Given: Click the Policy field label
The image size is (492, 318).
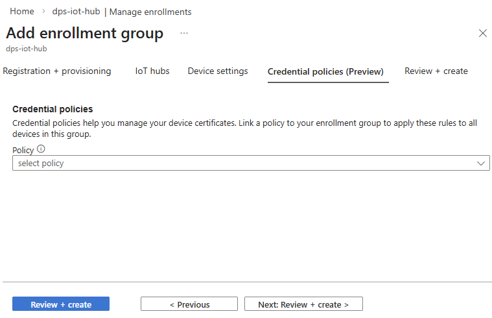Looking at the screenshot, I should click(23, 150).
